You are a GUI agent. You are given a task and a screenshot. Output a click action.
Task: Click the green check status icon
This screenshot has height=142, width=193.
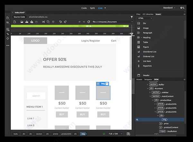[104, 134]
